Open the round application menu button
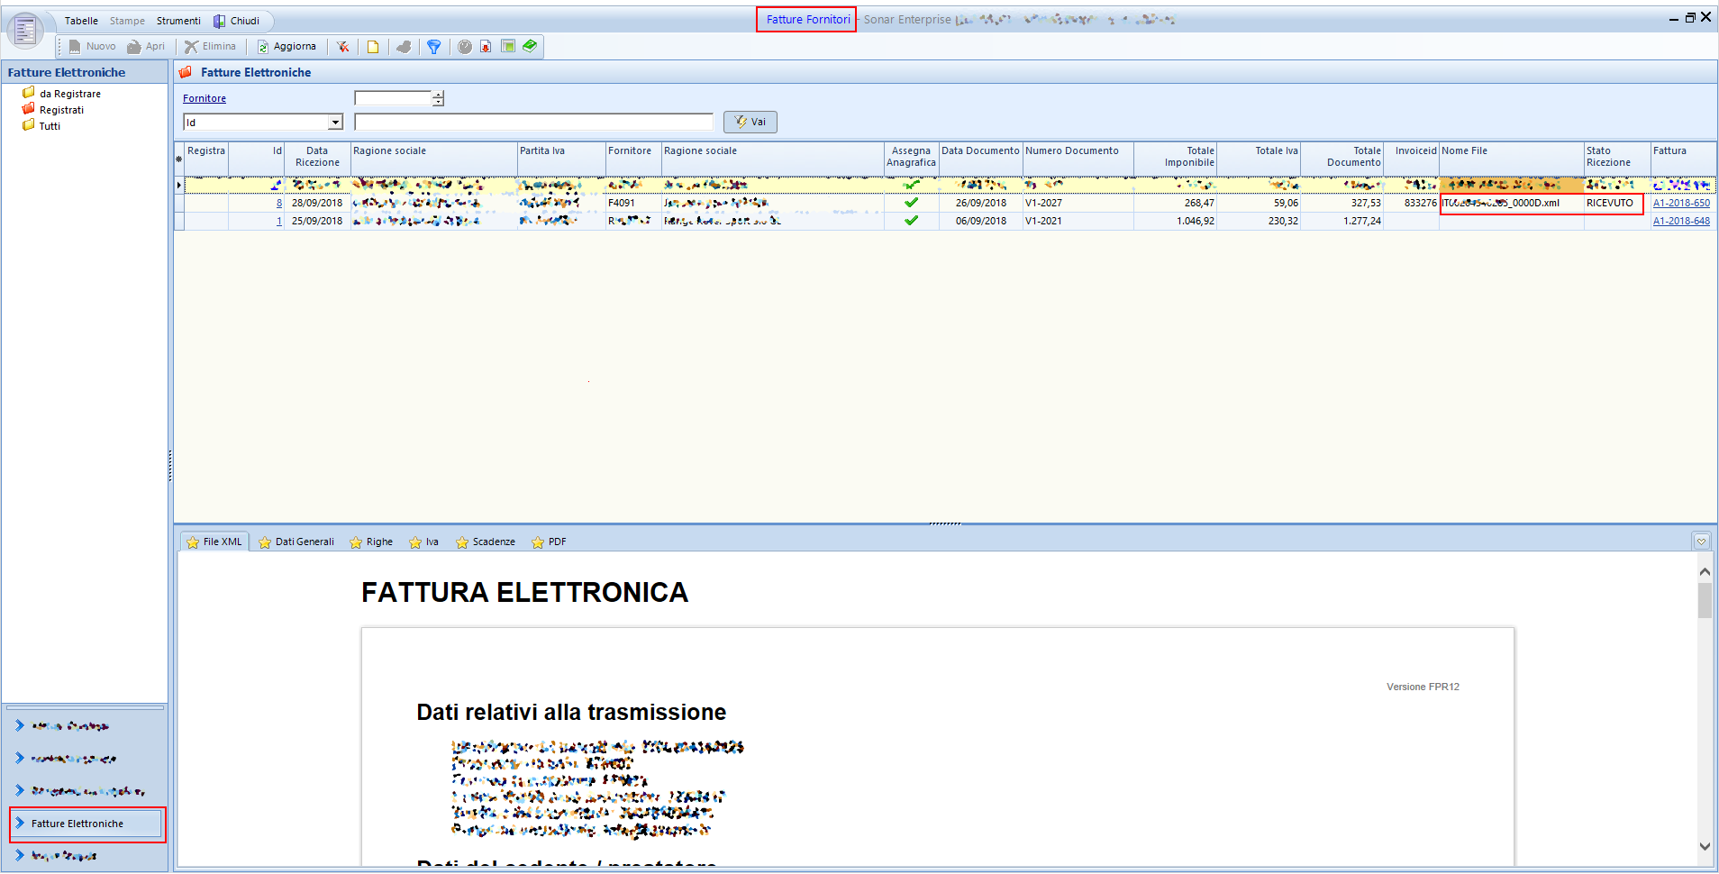The height and width of the screenshot is (874, 1719). point(24,31)
